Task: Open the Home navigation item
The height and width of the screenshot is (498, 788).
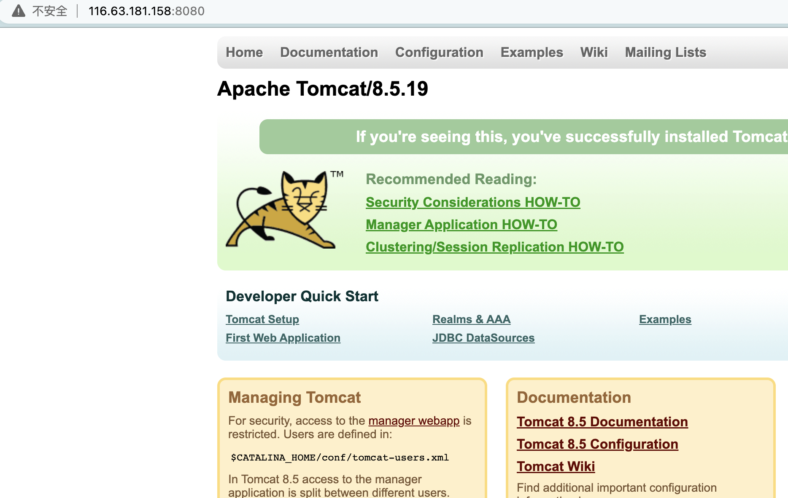Action: 244,52
